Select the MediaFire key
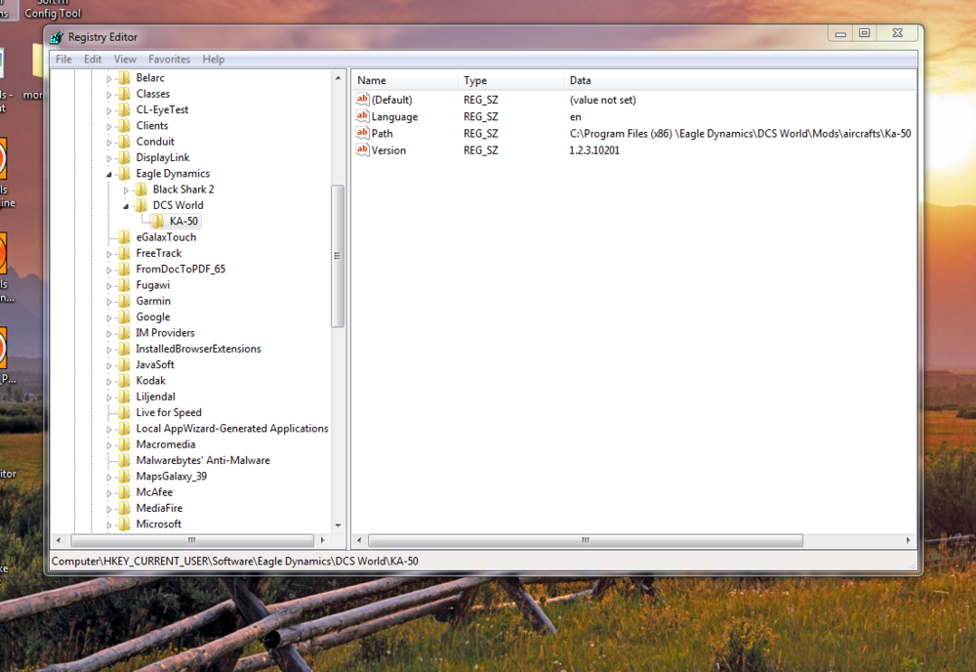The height and width of the screenshot is (672, 976). pyautogui.click(x=159, y=508)
